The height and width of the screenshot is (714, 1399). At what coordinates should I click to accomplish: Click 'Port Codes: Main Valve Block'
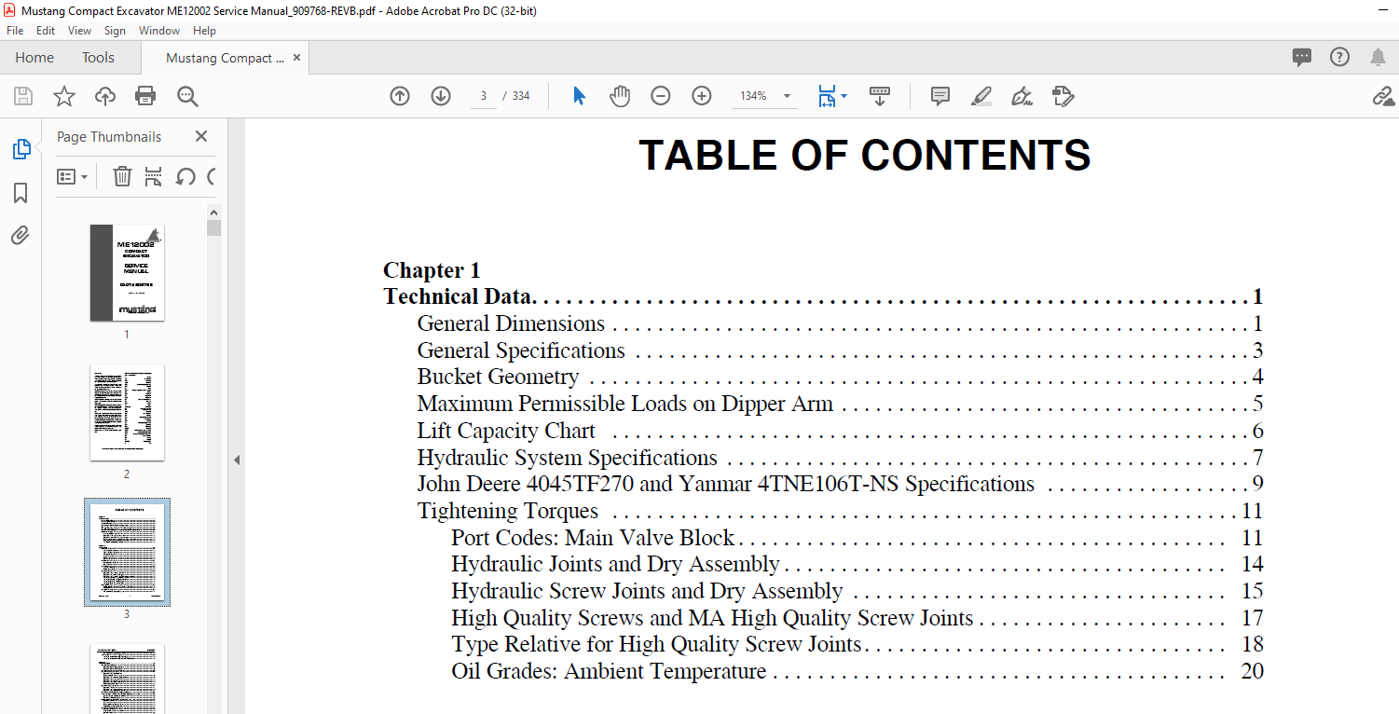click(x=593, y=538)
